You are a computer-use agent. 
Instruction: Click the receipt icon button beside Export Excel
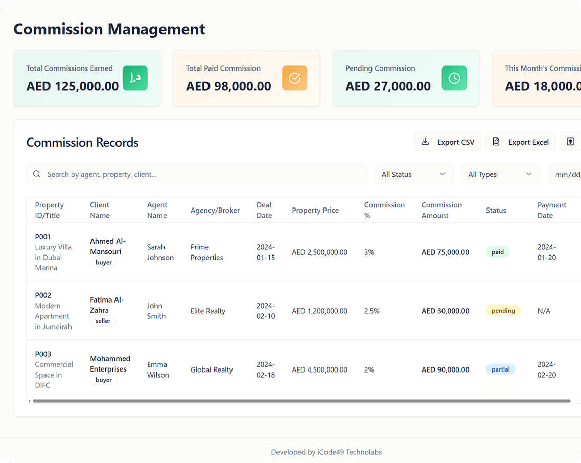coord(571,142)
